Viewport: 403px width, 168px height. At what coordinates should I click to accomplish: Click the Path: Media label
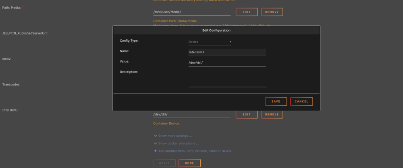12,8
